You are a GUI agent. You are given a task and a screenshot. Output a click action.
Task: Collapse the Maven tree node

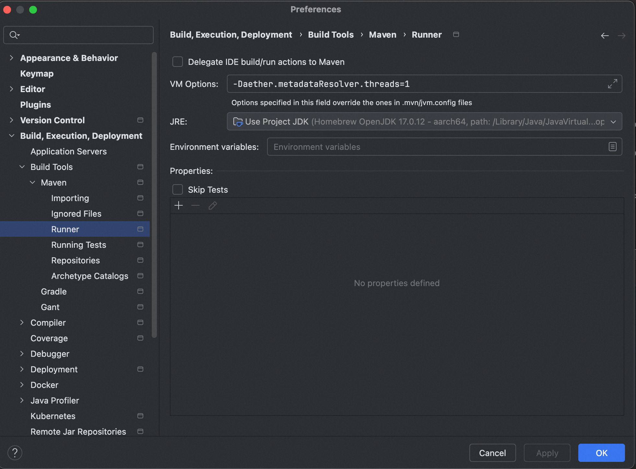click(x=32, y=183)
